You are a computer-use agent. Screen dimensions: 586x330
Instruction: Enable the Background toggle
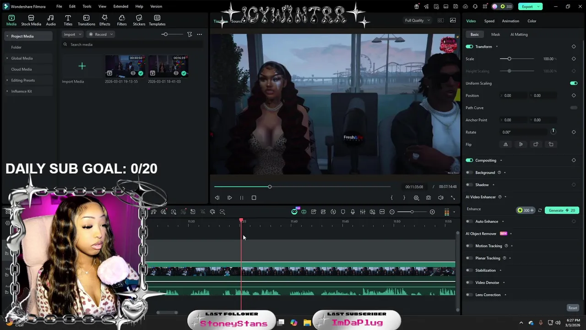click(x=469, y=172)
